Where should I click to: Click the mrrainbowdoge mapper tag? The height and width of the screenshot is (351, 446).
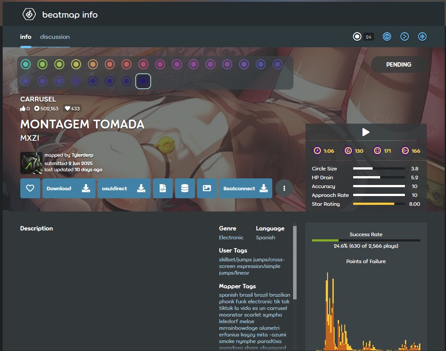(x=238, y=328)
